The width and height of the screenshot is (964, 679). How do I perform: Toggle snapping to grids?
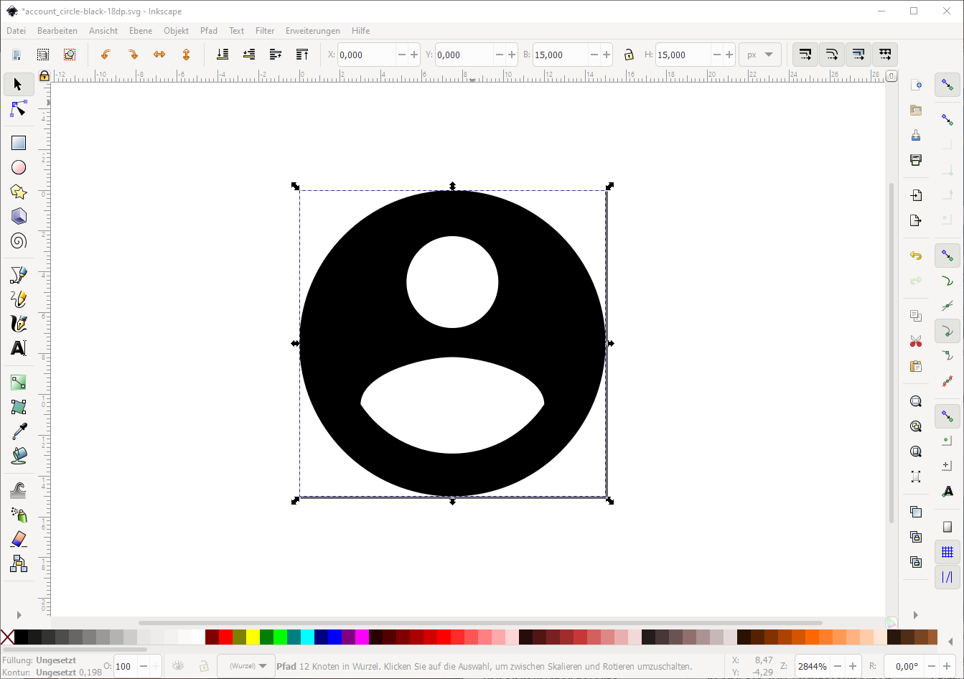[x=947, y=552]
